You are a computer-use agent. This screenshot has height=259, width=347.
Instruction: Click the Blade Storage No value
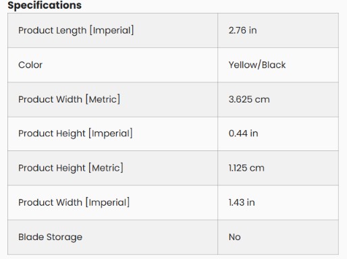(x=235, y=237)
